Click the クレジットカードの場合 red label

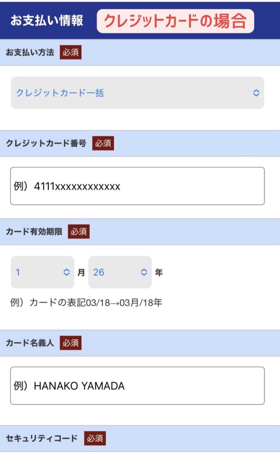click(x=176, y=20)
